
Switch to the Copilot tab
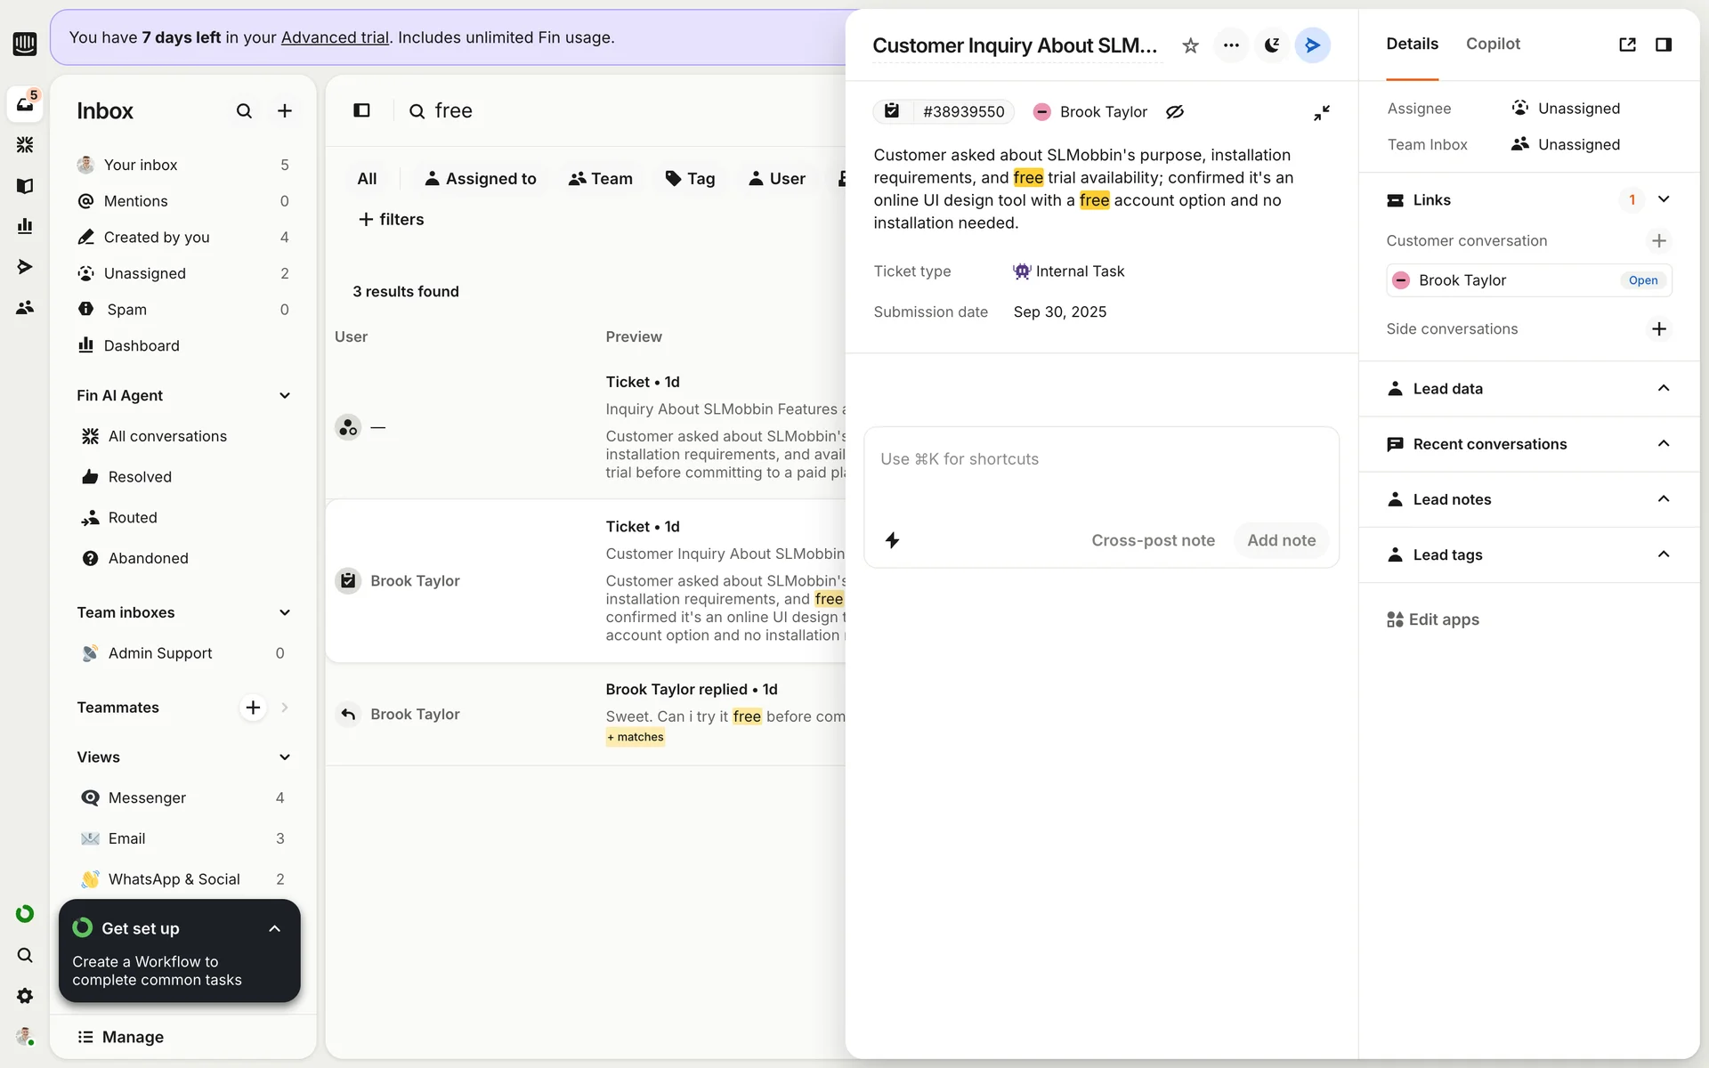1493,44
